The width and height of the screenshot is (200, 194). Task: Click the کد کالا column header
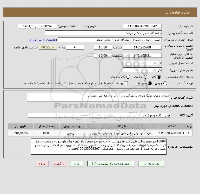point(171,126)
